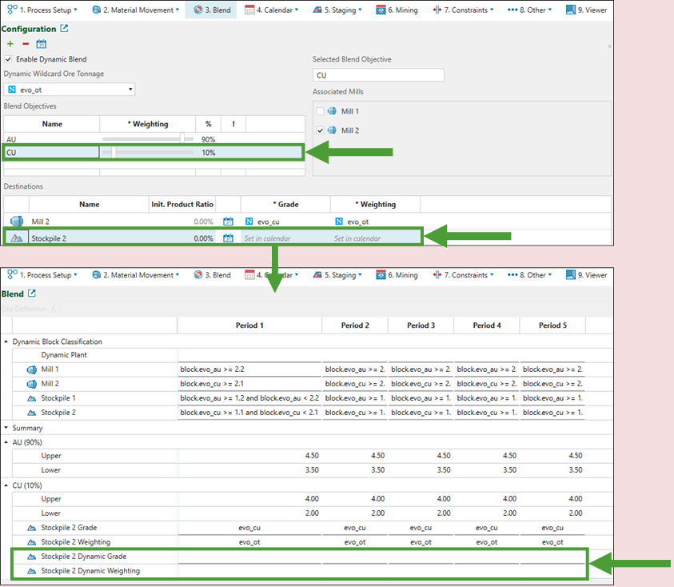This screenshot has height=587, width=674.
Task: Open the Dynamic Wildcard Ore Tonnage dropdown
Action: (130, 90)
